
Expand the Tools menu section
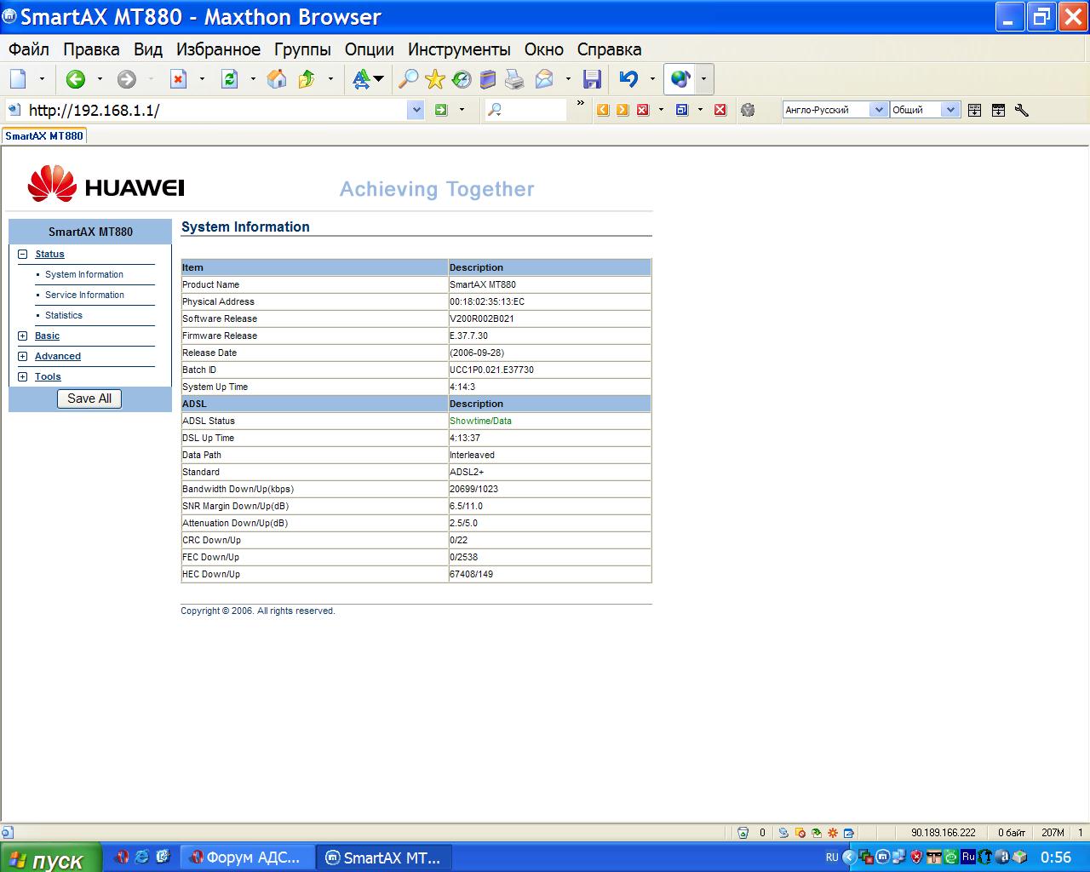pos(23,376)
